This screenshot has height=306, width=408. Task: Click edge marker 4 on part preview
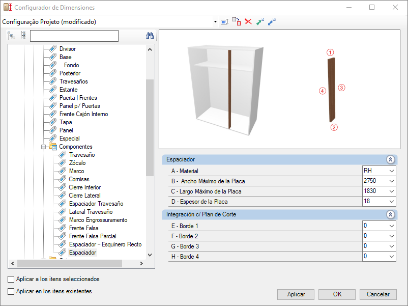coord(323,91)
